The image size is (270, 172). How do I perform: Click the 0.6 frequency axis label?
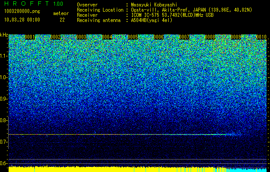[4, 163]
